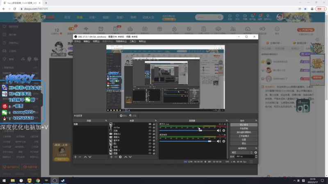The width and height of the screenshot is (328, 184).
Task: Open the 帮助 menu in OBS
Action: pos(142,41)
